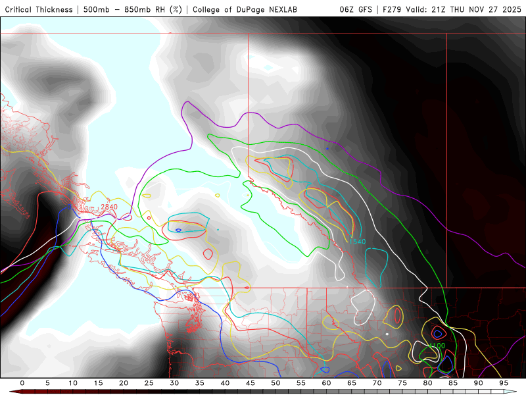Click the "85" value on the RH scale
The width and height of the screenshot is (526, 395).
click(x=453, y=383)
